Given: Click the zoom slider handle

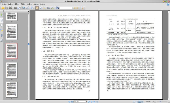Looking at the screenshot, I should 160,102.
